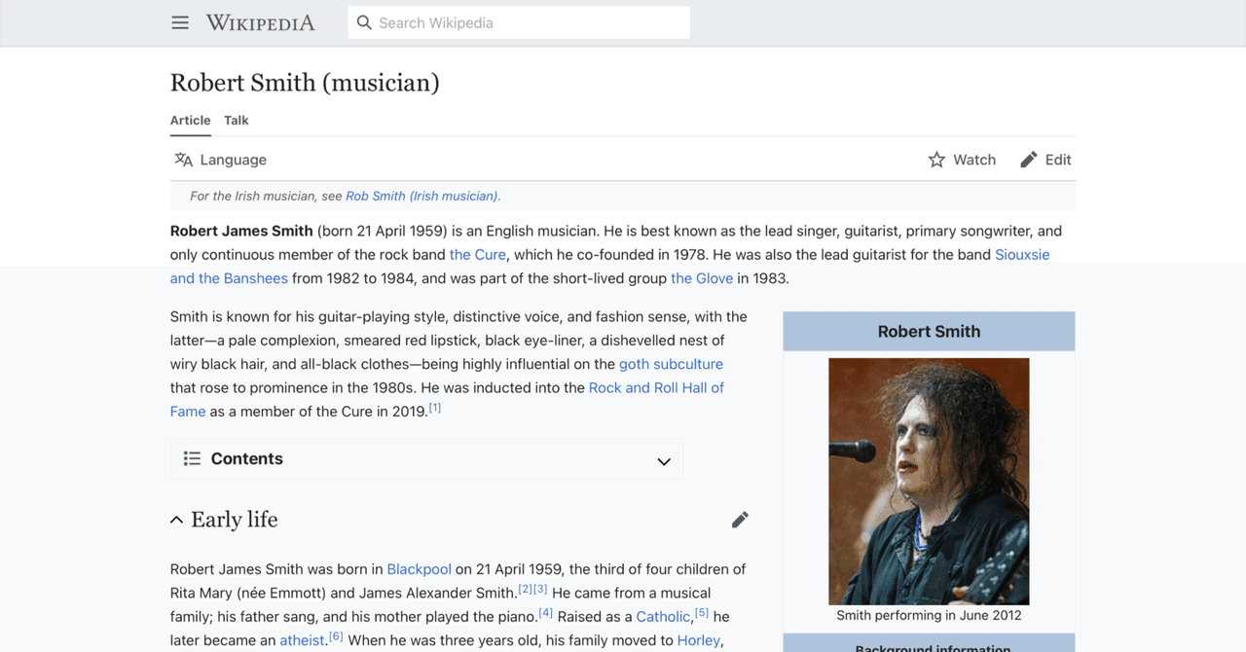Screen dimensions: 1246x652
Task: Open the Glove link
Action: click(702, 278)
